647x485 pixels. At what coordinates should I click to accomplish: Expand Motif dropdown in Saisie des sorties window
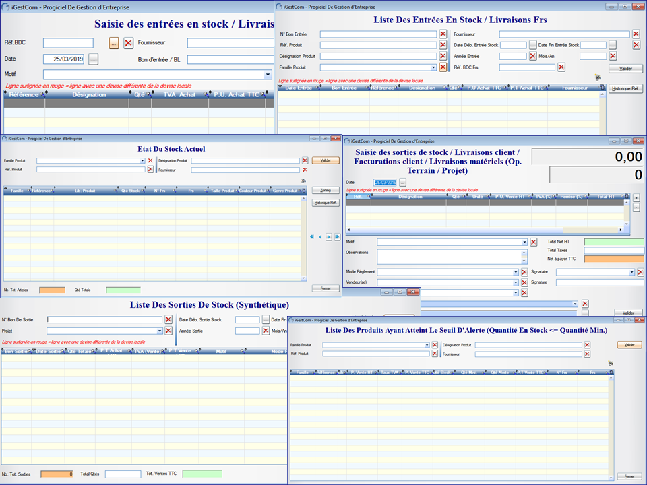click(x=524, y=242)
